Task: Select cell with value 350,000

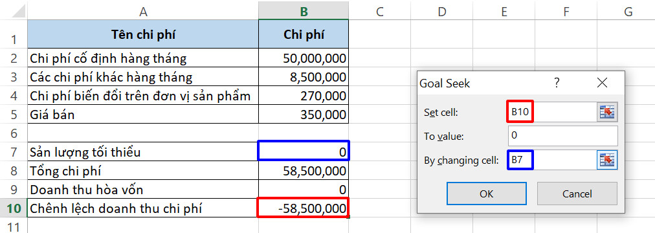Action: click(x=304, y=115)
